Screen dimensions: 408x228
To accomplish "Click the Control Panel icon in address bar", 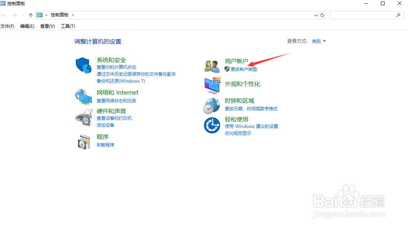I will tap(40, 15).
